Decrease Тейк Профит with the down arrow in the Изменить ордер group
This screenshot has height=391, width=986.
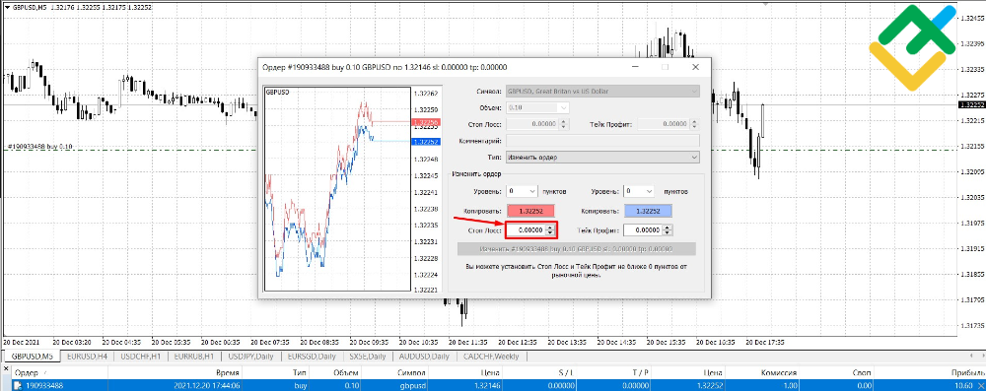[668, 233]
